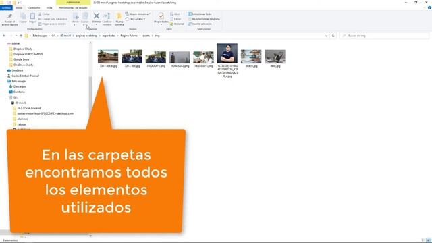Click the address bar refresh icon
The height and width of the screenshot is (243, 432).
tap(333, 36)
